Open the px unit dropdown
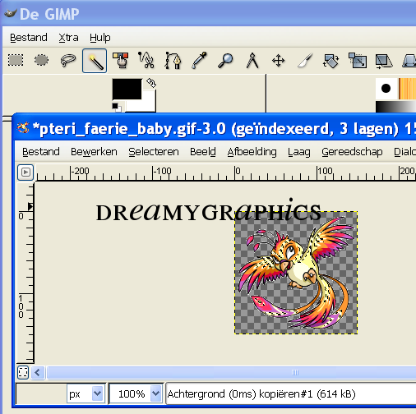Image resolution: width=416 pixels, height=414 pixels. tap(98, 393)
